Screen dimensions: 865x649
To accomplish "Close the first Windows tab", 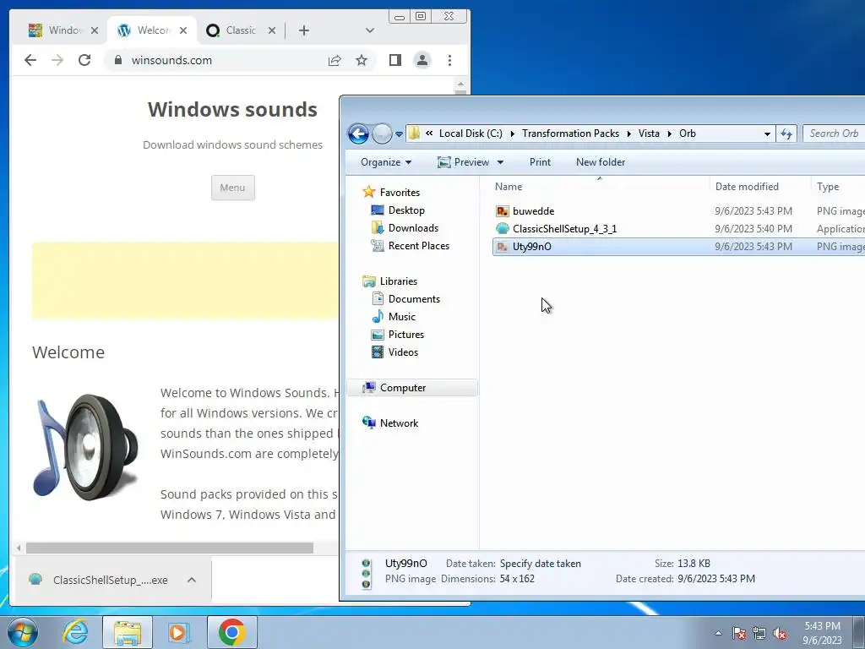I will (x=95, y=30).
